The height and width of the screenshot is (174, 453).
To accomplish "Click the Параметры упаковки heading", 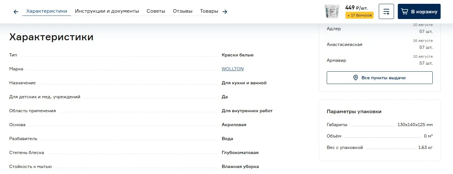I will tap(354, 112).
